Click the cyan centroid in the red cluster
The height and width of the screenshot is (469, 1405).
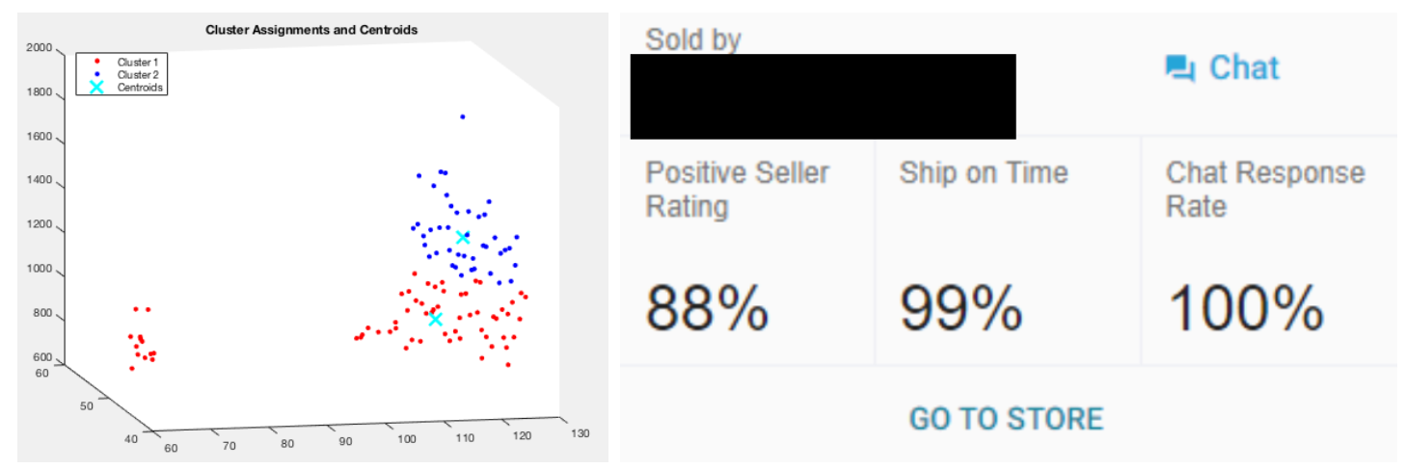[x=436, y=319]
